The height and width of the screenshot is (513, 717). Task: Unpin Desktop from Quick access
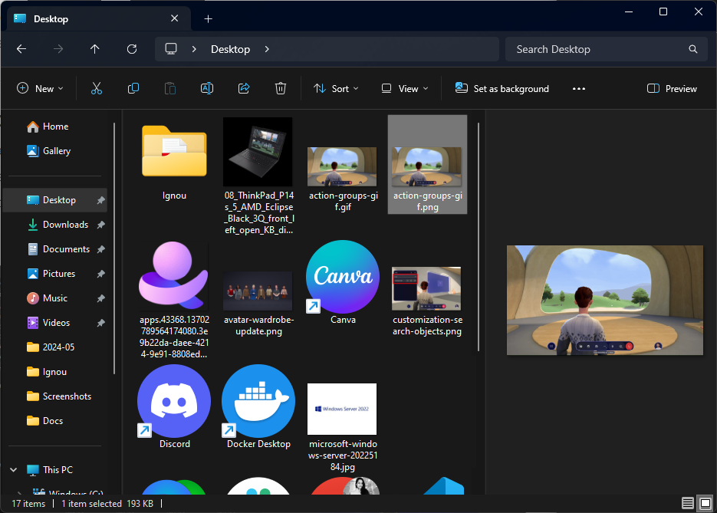[100, 200]
